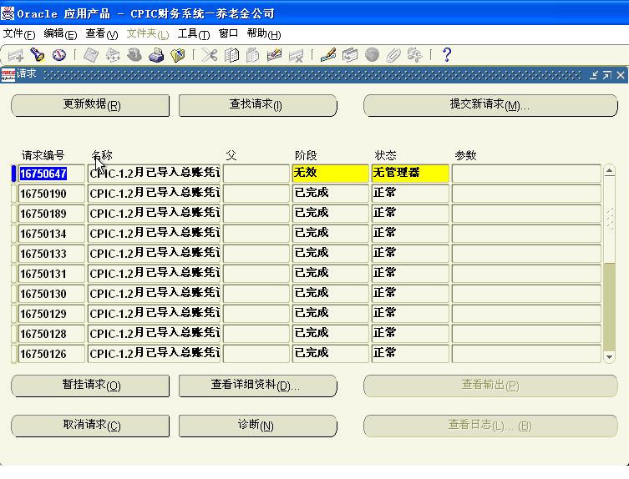Select request number 16750190
Screen dimensions: 629x479
point(51,194)
